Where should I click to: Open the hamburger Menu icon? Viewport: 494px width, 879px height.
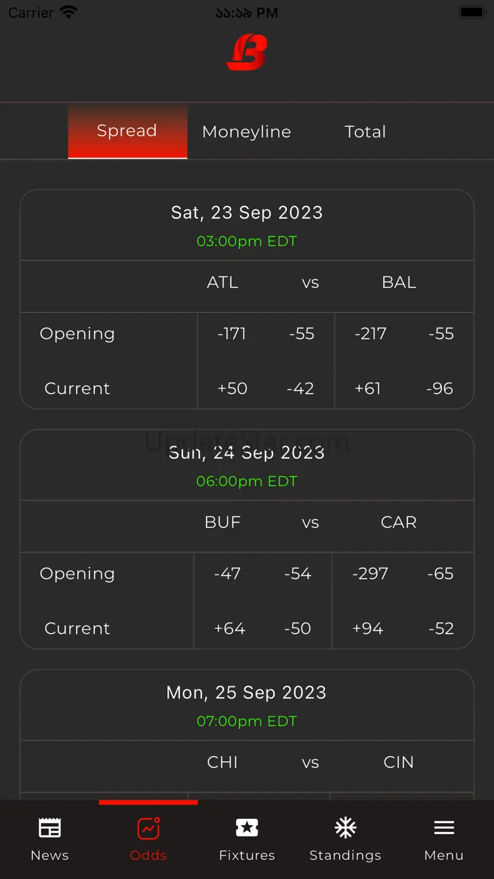pyautogui.click(x=444, y=828)
